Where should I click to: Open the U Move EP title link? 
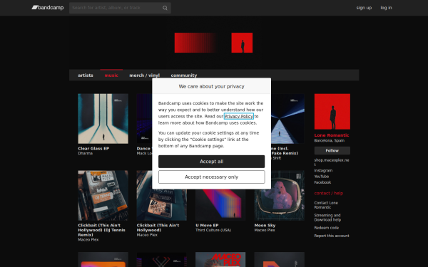[x=207, y=225]
